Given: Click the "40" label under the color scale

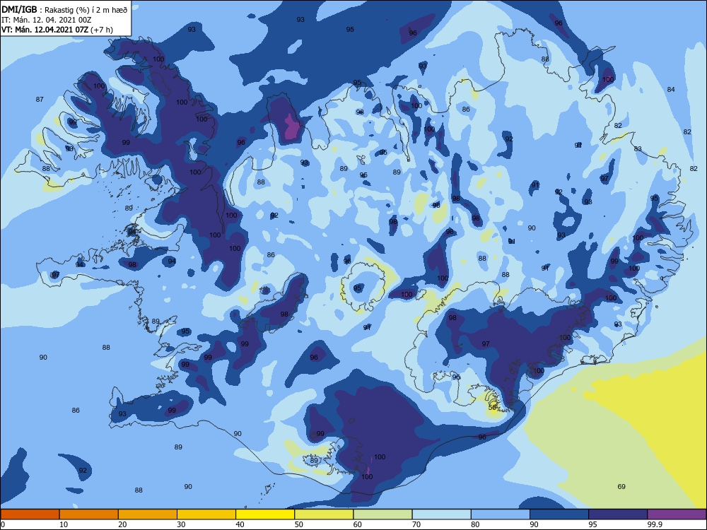Looking at the screenshot, I should tap(240, 524).
